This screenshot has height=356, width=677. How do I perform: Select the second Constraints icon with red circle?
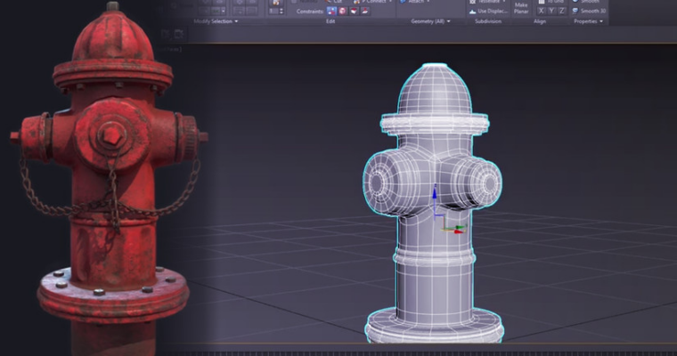[342, 12]
